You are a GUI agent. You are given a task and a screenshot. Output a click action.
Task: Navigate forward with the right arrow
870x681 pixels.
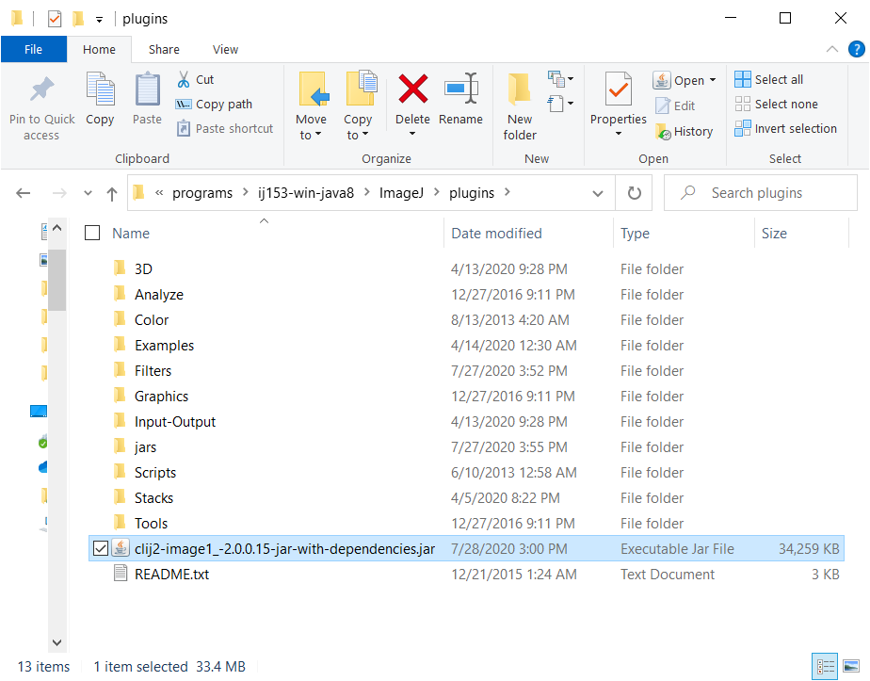point(59,193)
